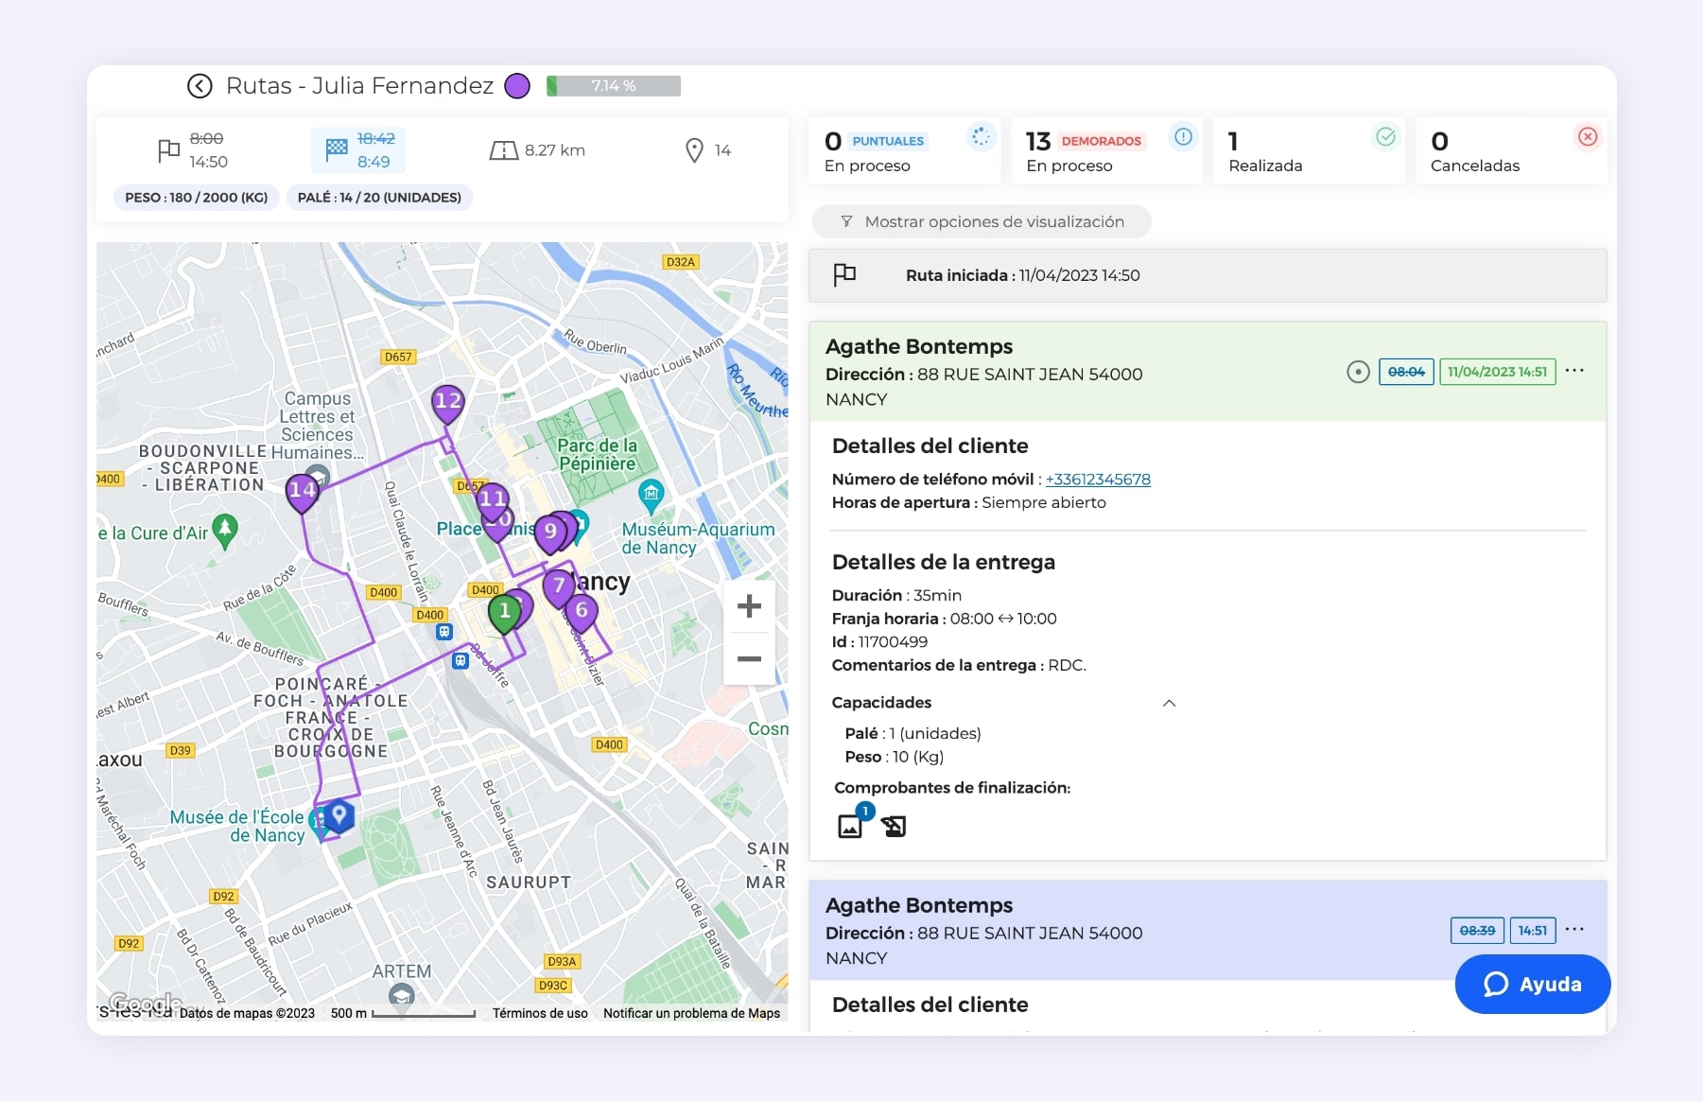Select the Canceladas status card
The image size is (1703, 1101).
[x=1510, y=150]
